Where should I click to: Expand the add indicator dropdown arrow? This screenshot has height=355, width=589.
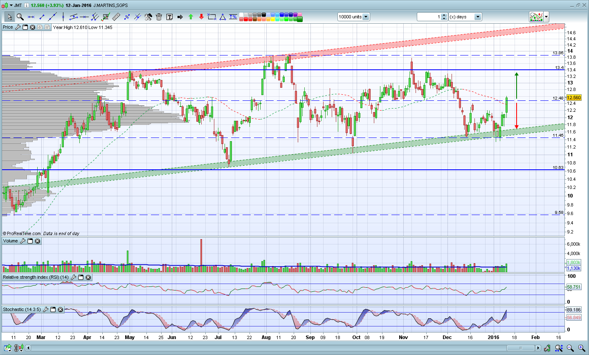pyautogui.click(x=546, y=17)
